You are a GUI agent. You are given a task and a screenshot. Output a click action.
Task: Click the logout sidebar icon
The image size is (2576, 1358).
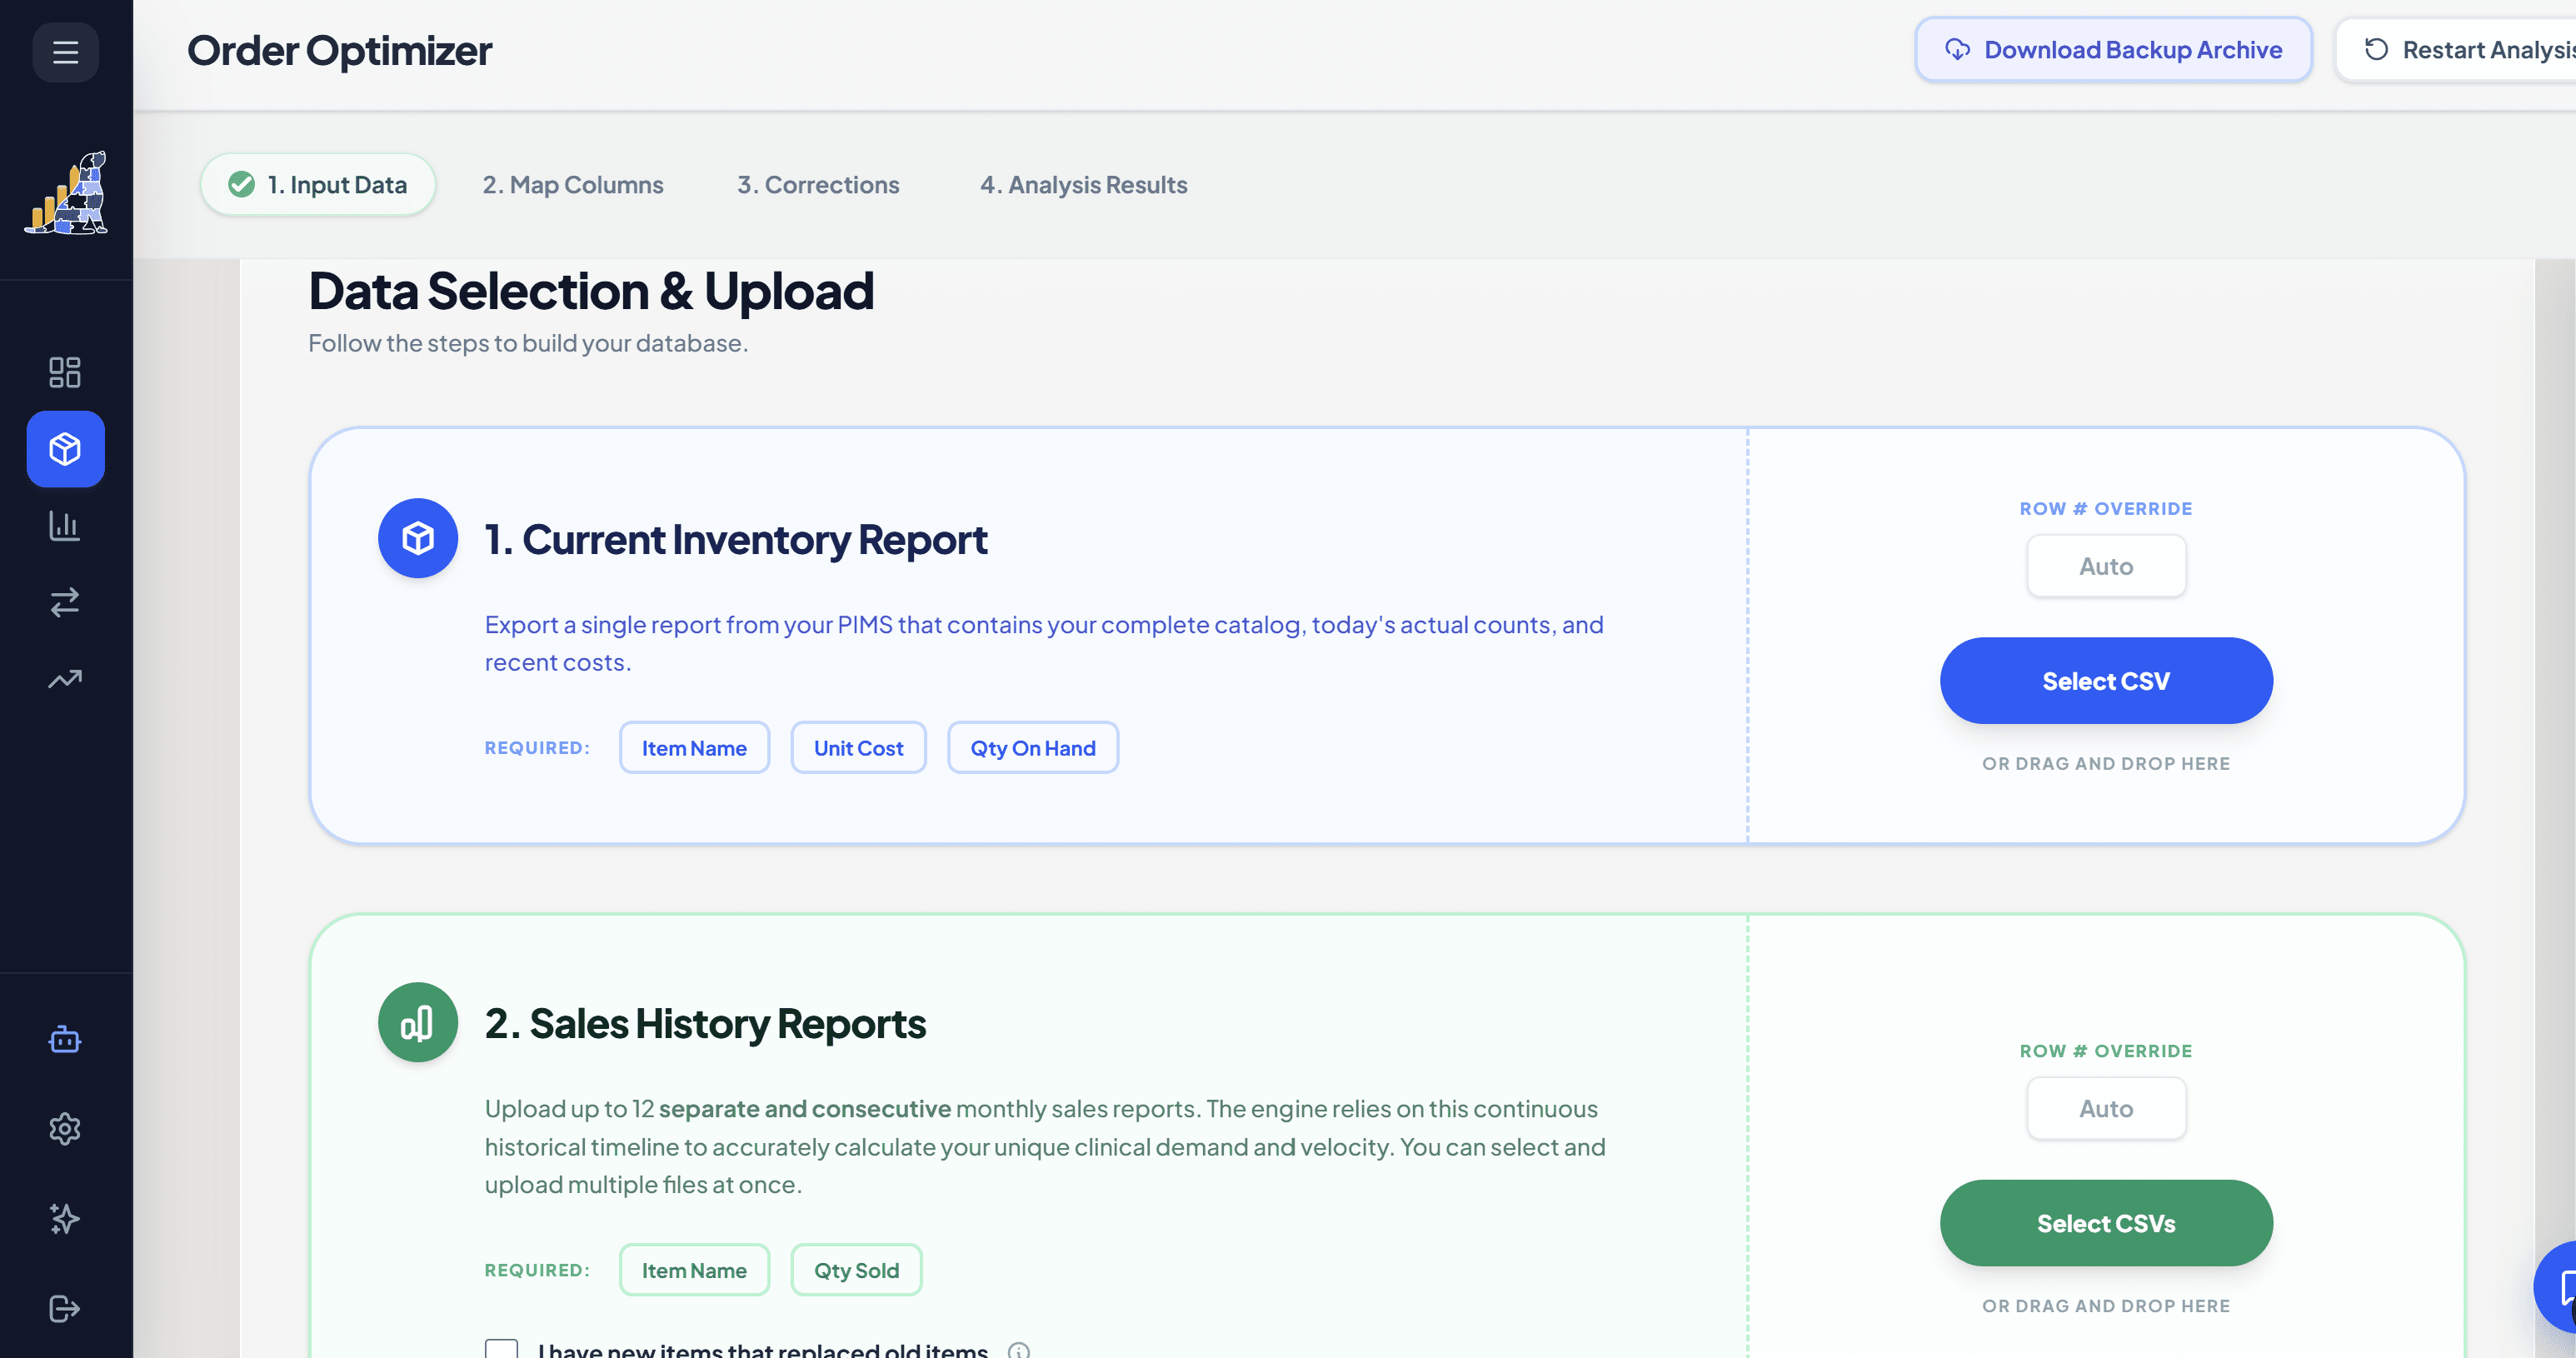pyautogui.click(x=65, y=1308)
